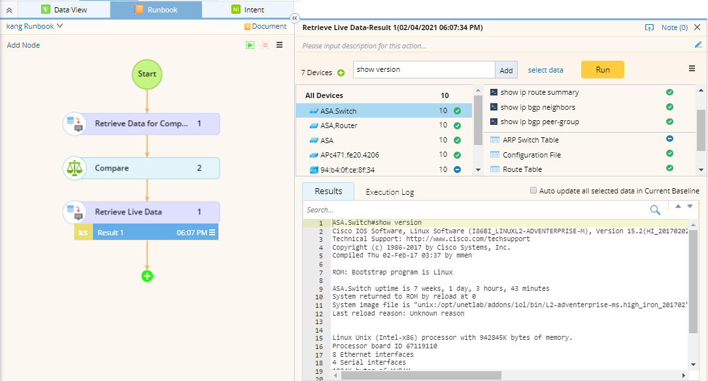Open the action panel options menu icon
708x381 pixels.
[692, 69]
